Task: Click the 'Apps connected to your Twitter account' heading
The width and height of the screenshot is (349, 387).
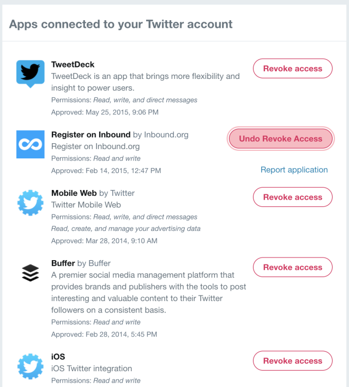Action: click(121, 24)
